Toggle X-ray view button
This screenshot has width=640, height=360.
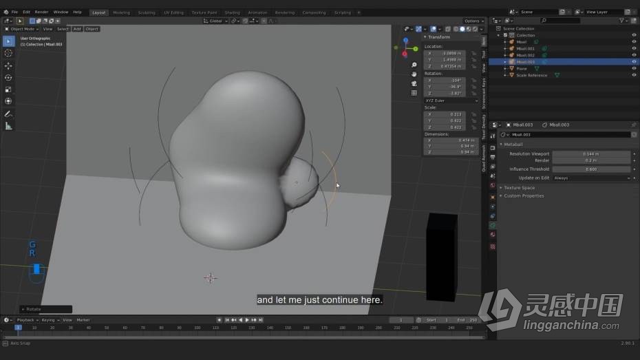click(x=448, y=29)
